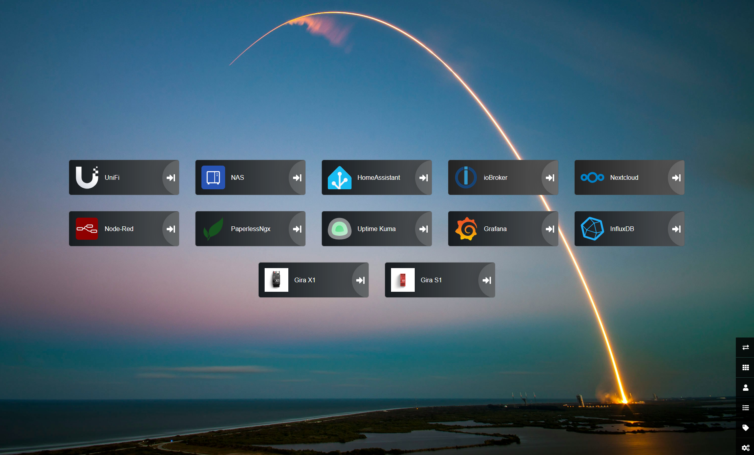Click the Gira S1 tile label

[431, 280]
